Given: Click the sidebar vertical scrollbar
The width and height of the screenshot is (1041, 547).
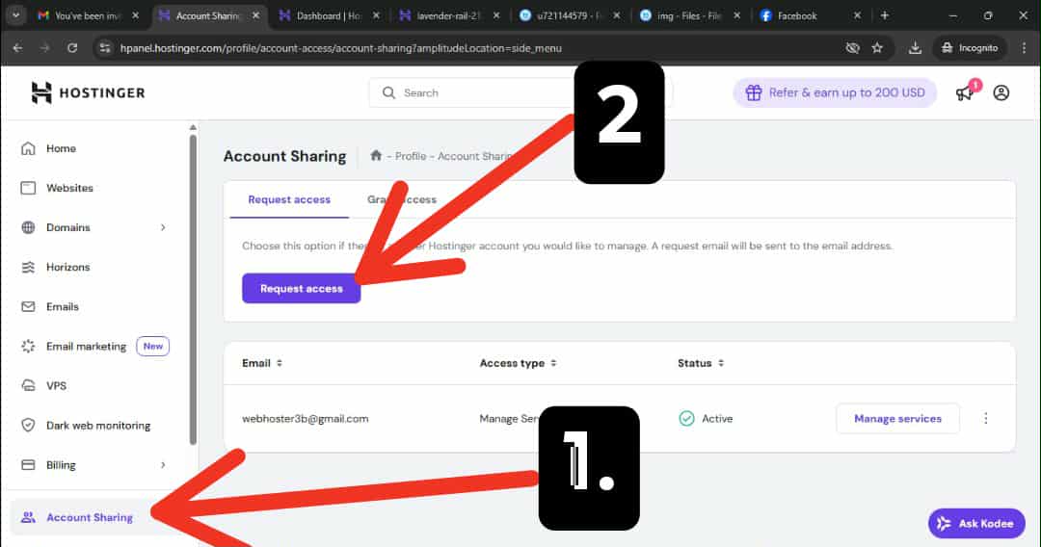Looking at the screenshot, I should (x=193, y=289).
